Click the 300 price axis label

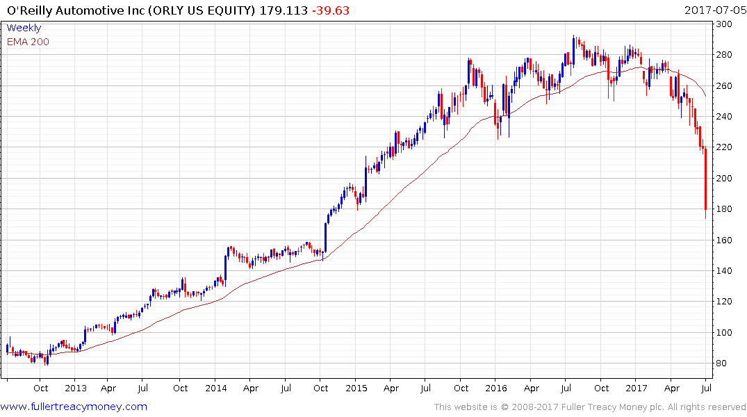coord(724,24)
